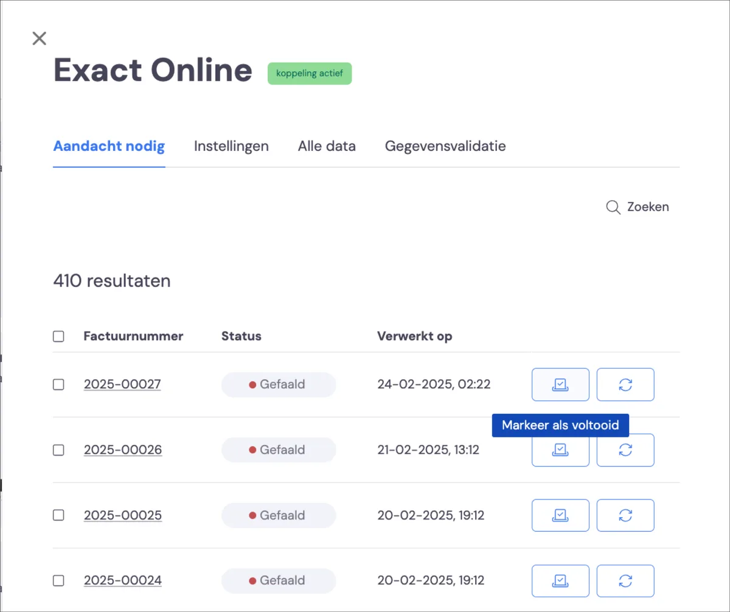Click the date 21-02-2025, 13:12
This screenshot has width=730, height=612.
(428, 450)
